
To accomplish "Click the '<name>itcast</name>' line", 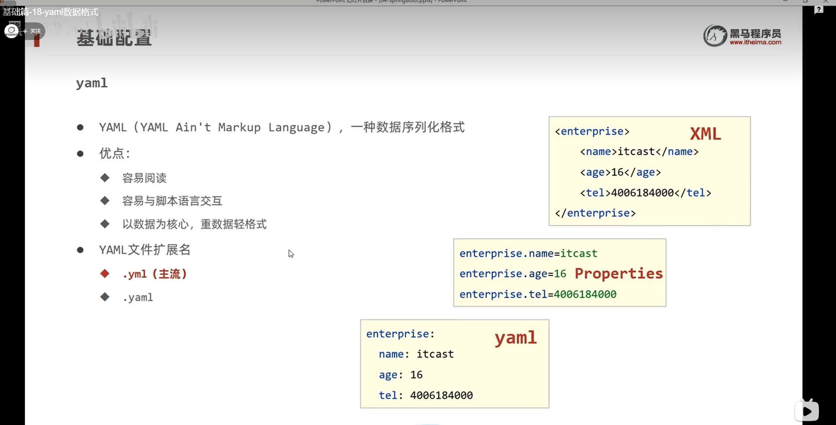I will click(639, 152).
